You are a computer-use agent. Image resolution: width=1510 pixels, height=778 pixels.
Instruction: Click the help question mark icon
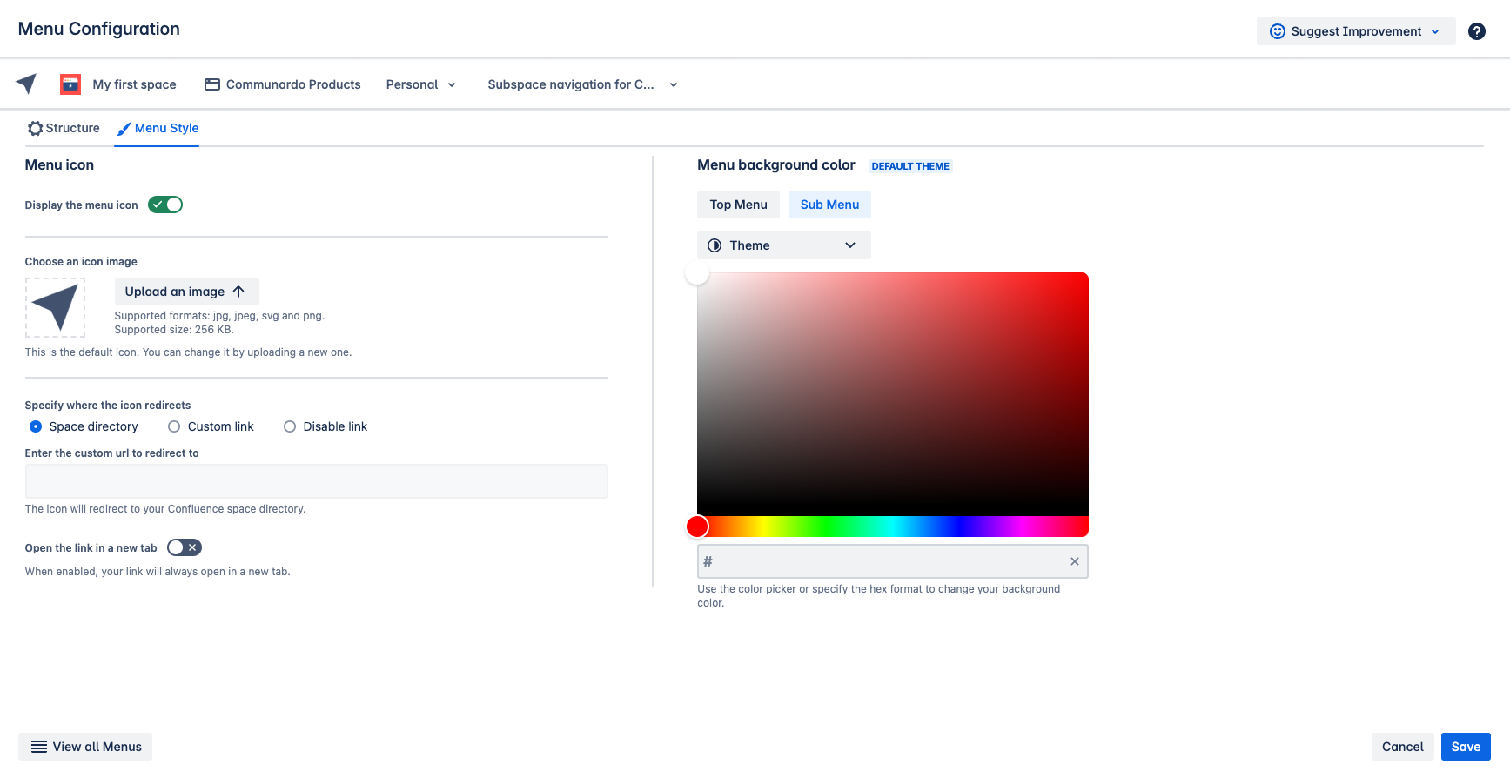click(1476, 31)
